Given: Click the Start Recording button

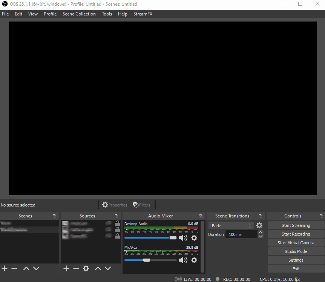Looking at the screenshot, I should coord(296,234).
